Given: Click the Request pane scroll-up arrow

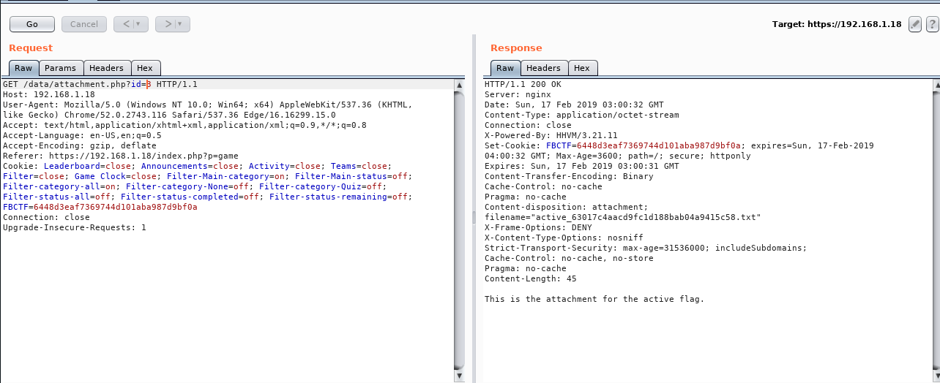Looking at the screenshot, I should click(459, 85).
